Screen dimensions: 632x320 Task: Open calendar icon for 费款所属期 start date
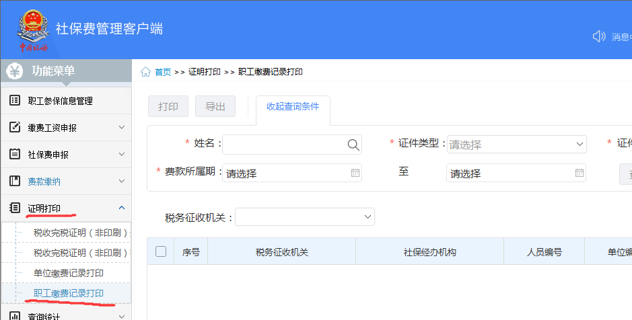click(355, 173)
